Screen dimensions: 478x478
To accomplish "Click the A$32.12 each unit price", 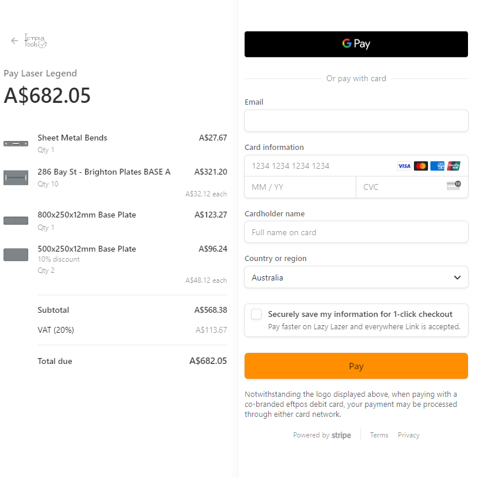I will [206, 194].
